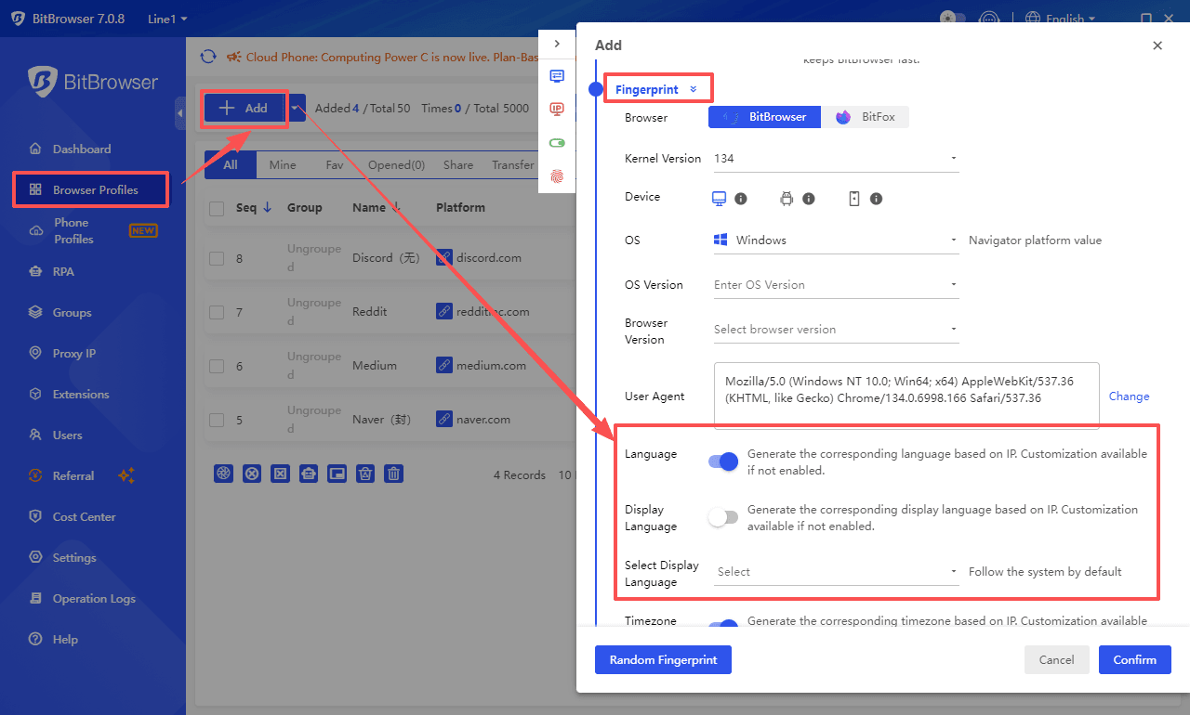
Task: Click the Change link next to User Agent
Action: [1129, 396]
